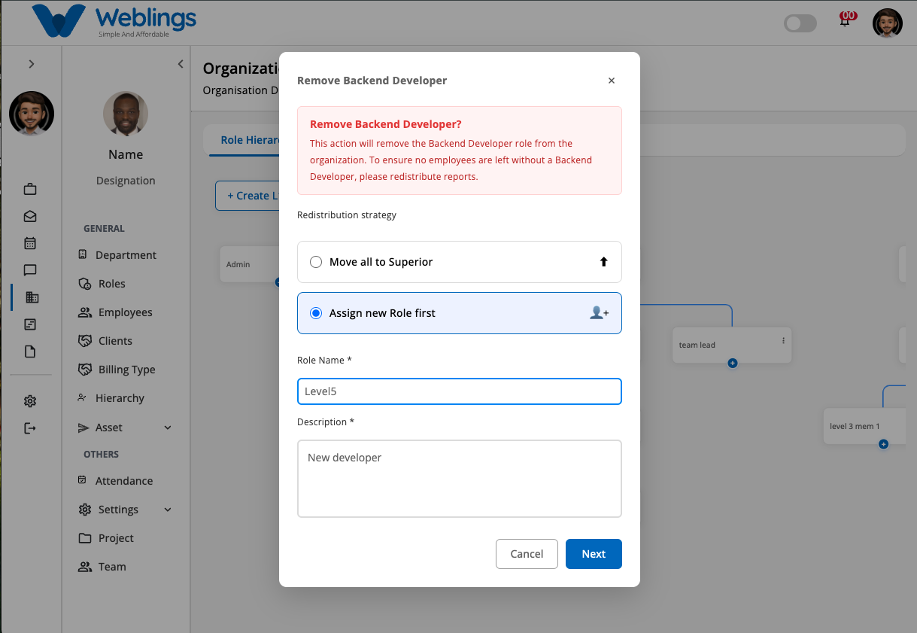Expand the Asset submenu chevron

click(168, 428)
